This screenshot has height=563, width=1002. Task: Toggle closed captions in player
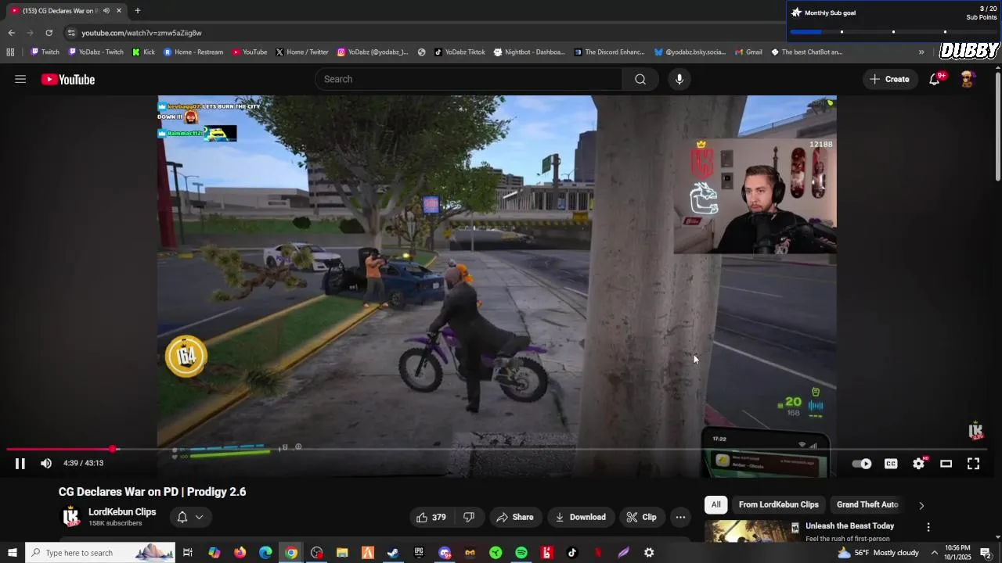click(x=891, y=464)
